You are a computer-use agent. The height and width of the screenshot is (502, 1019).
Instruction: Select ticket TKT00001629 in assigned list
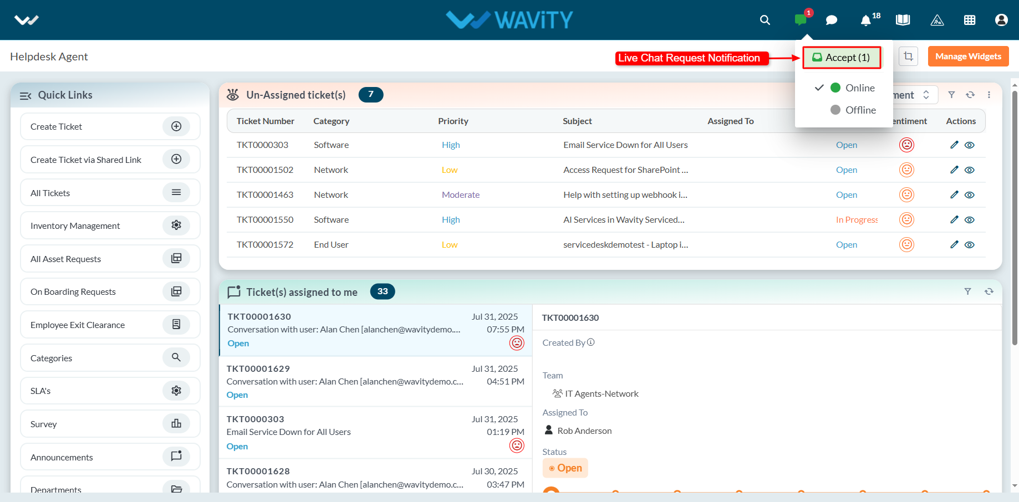(375, 381)
